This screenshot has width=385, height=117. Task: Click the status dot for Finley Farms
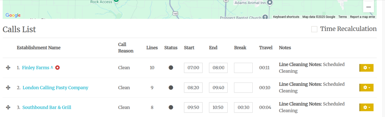coord(171,68)
